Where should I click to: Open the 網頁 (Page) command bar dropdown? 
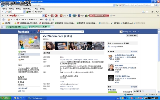click(24, 19)
